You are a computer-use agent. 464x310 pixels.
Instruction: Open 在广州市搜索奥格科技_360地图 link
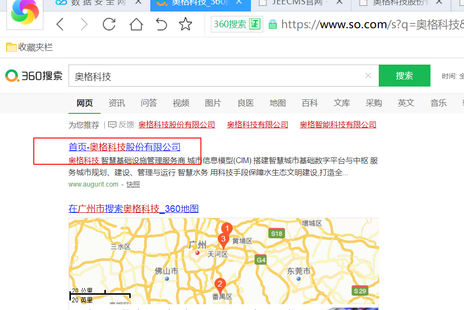(134, 209)
